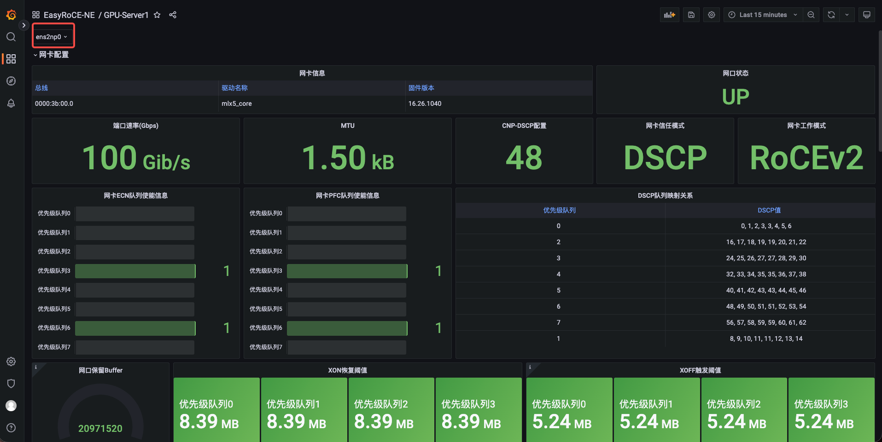
Task: Open the ens2np0 interface dropdown
Action: pos(53,37)
